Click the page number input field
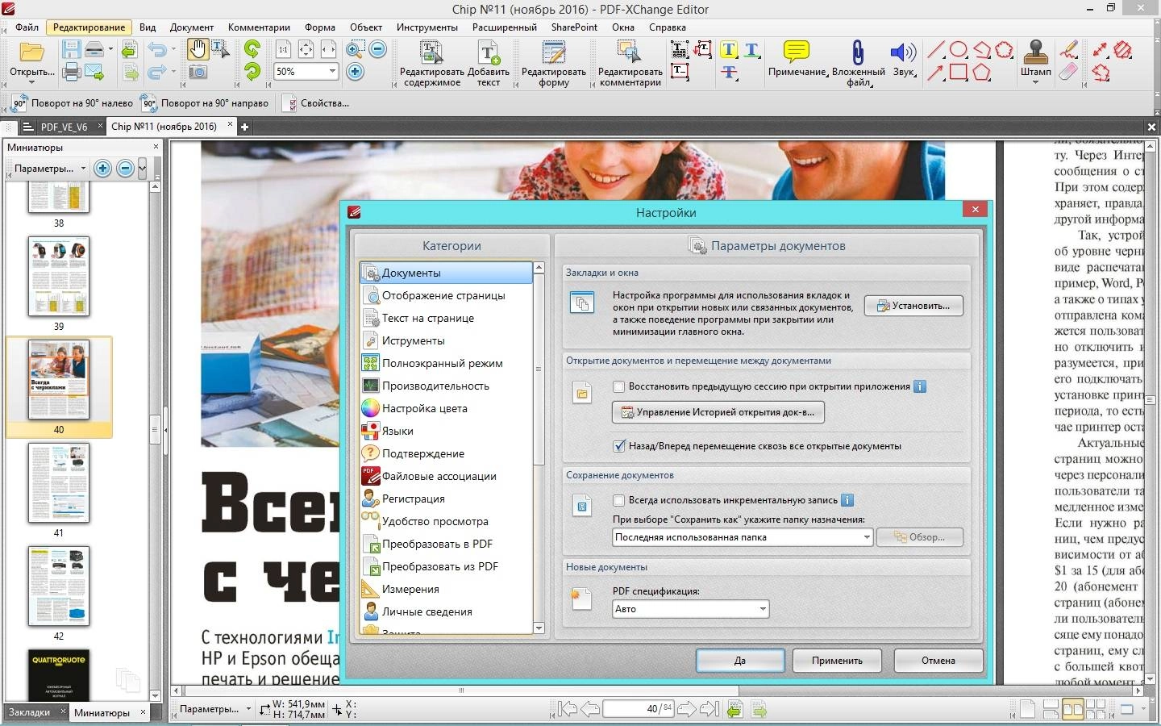 tap(639, 709)
